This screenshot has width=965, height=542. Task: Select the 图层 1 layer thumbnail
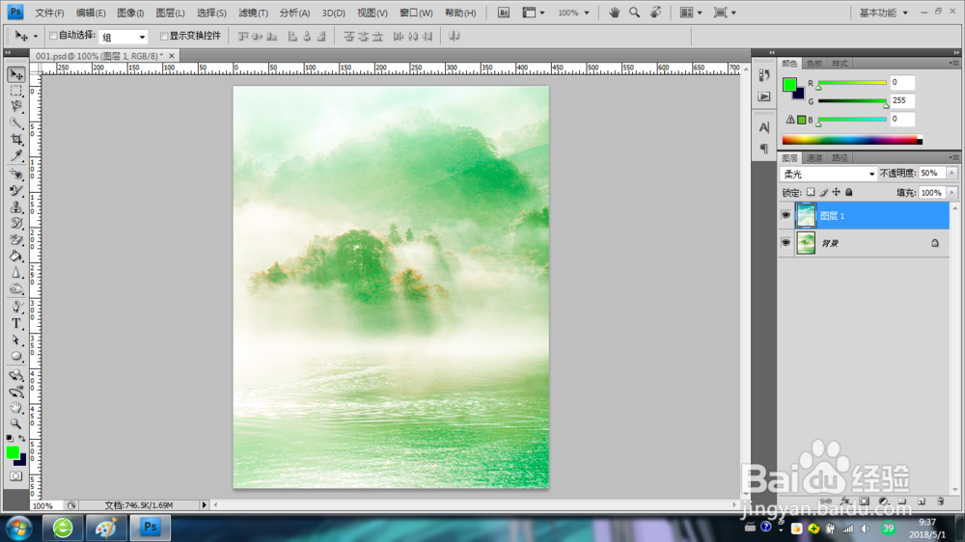click(806, 216)
